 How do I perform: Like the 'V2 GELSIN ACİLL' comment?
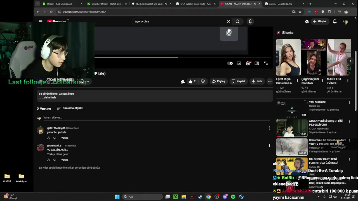click(49, 160)
